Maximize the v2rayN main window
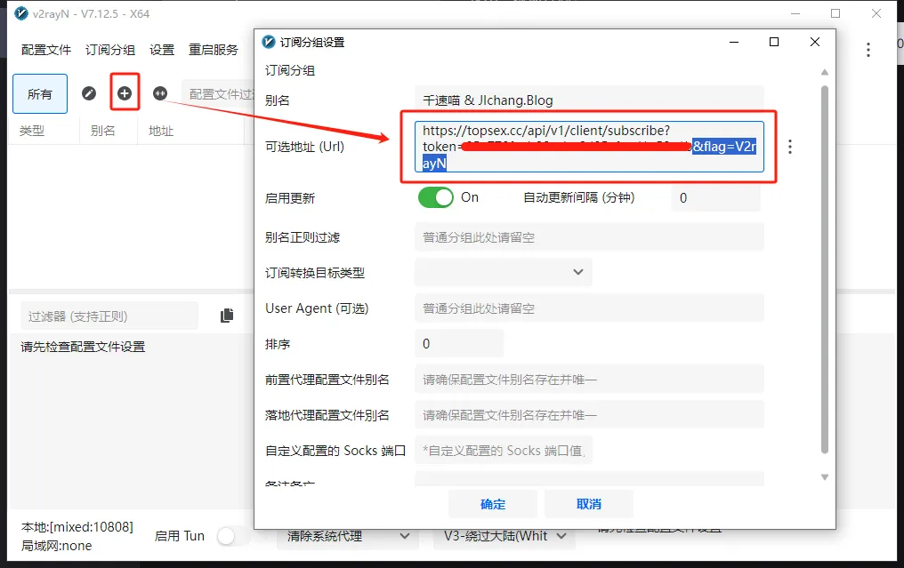Viewport: 904px width, 568px height. click(835, 13)
